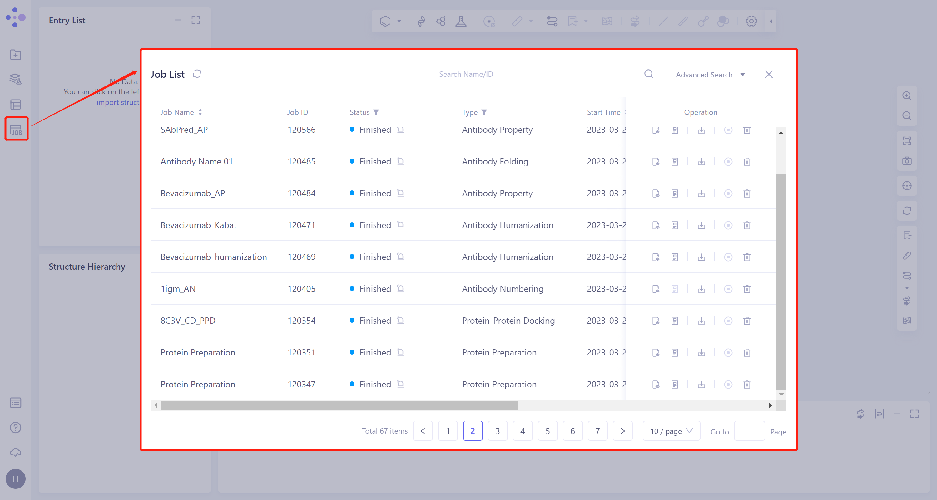Image resolution: width=937 pixels, height=500 pixels.
Task: Select the DNA sequence tool in the top toolbar
Action: [421, 21]
